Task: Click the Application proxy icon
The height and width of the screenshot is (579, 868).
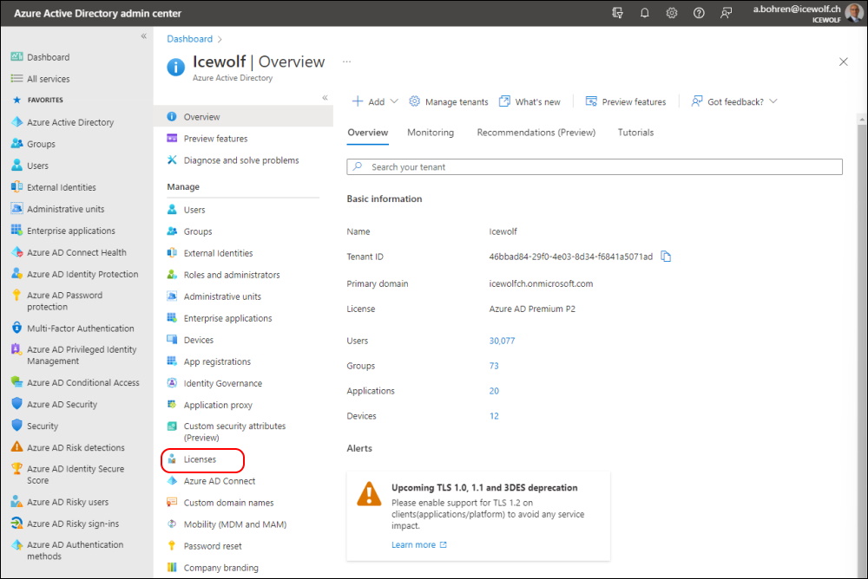Action: tap(172, 405)
